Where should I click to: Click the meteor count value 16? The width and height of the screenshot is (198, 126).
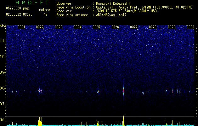[46, 14]
